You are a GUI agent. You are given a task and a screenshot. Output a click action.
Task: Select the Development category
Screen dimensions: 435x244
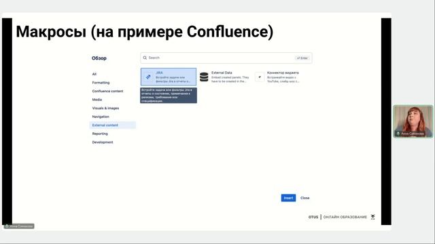[103, 142]
